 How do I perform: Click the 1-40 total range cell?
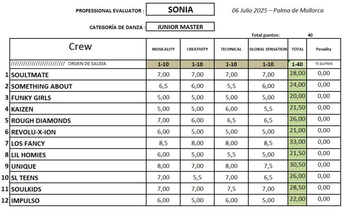(297, 64)
